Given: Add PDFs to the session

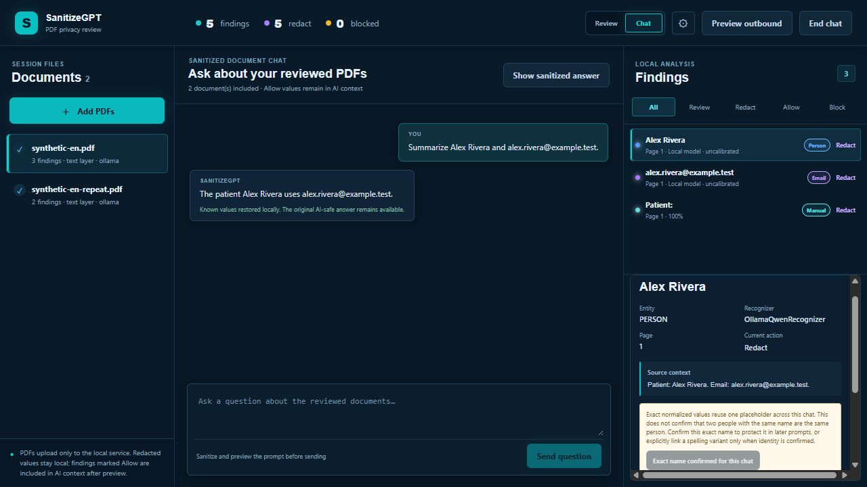Looking at the screenshot, I should [x=87, y=111].
